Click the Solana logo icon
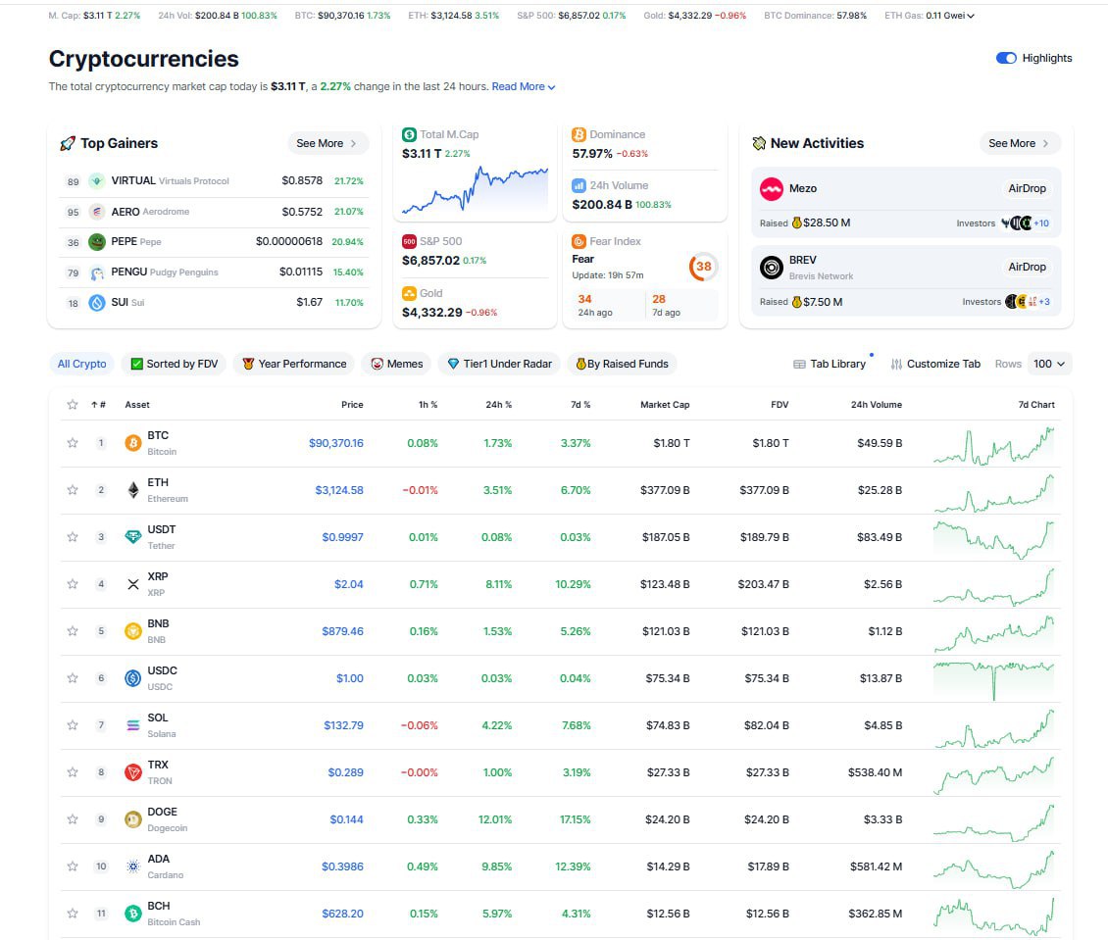 point(133,725)
